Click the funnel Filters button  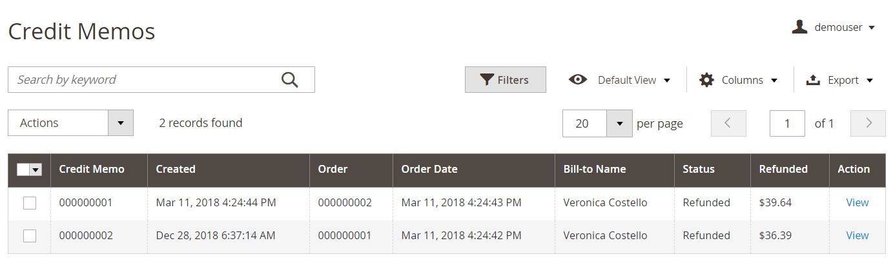pos(506,80)
